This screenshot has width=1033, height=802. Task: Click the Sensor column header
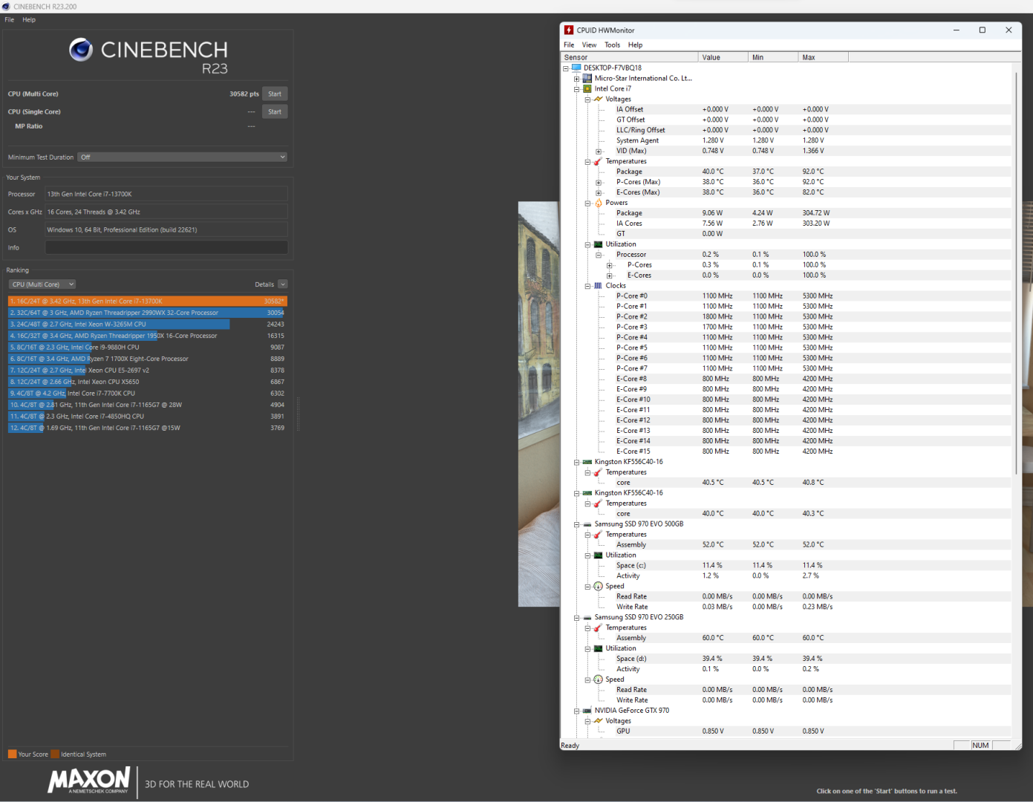(x=630, y=57)
